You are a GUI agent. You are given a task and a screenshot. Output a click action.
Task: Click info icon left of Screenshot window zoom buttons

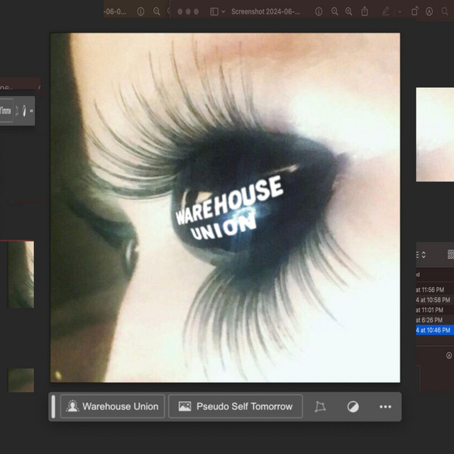click(x=318, y=11)
